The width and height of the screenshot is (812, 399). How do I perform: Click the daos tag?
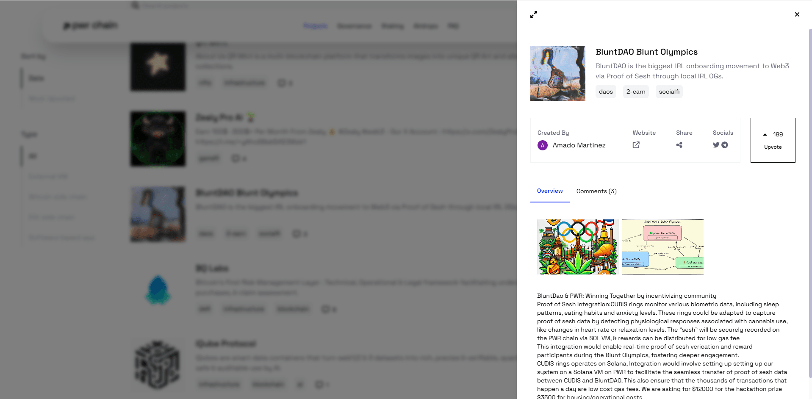tap(606, 91)
